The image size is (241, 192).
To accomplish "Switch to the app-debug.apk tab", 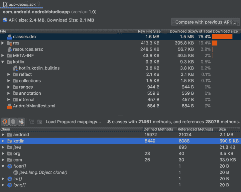I will (22, 4).
